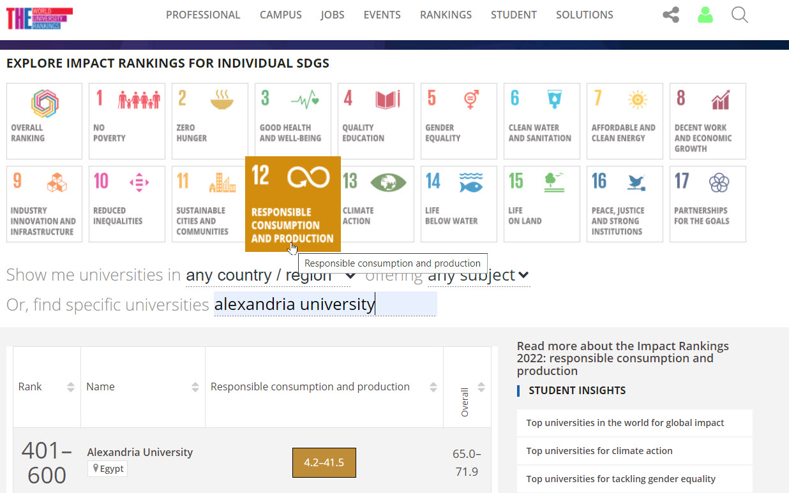Click the 4.2–41.5 score swatch
789x493 pixels.
324,463
